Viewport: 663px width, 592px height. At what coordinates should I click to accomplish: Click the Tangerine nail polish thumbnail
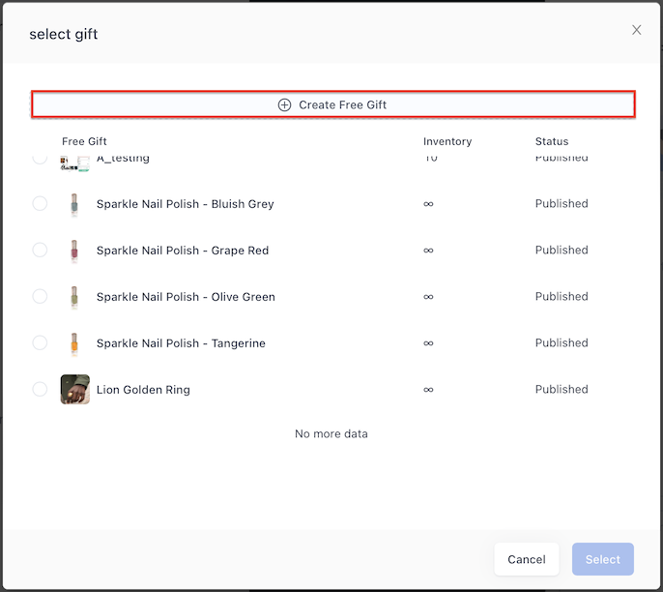74,343
